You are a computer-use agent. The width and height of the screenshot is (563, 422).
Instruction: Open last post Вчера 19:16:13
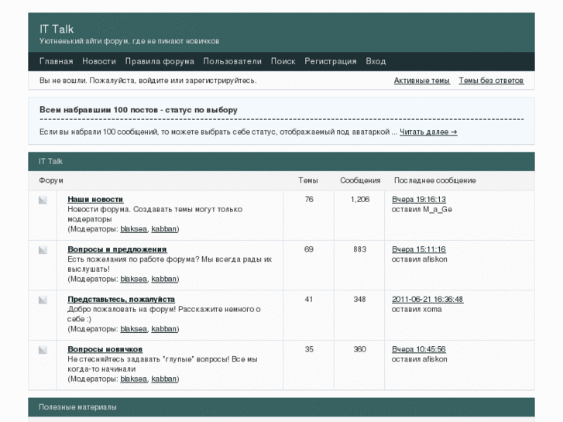[x=419, y=199]
